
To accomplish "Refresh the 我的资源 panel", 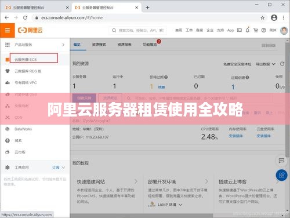I will (x=282, y=64).
